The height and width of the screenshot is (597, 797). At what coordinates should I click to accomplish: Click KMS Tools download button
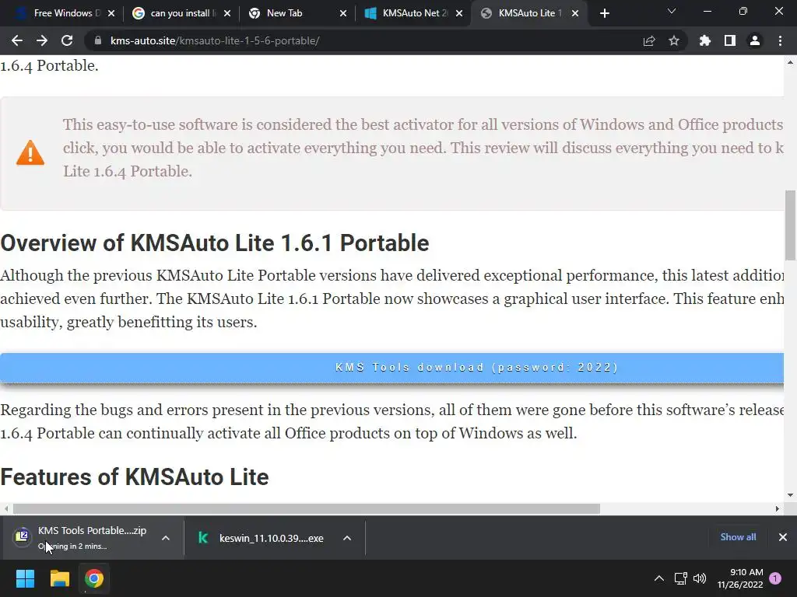[x=392, y=367]
